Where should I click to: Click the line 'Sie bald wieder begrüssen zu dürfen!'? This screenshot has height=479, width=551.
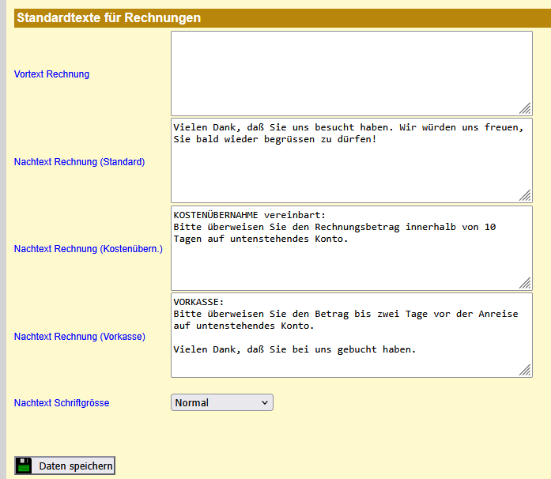pyautogui.click(x=275, y=140)
